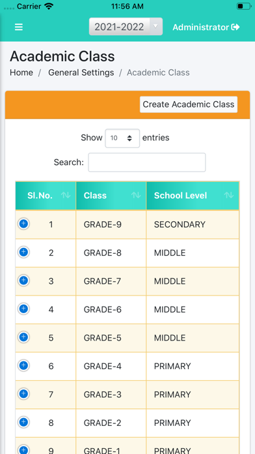Click the Create Academic Class button
Viewport: 255px width, 454px height.
[189, 104]
